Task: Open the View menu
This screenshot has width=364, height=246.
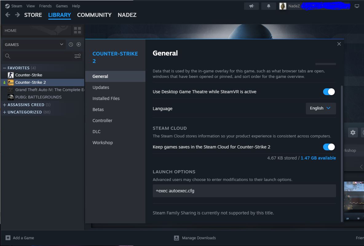Action: (30, 6)
